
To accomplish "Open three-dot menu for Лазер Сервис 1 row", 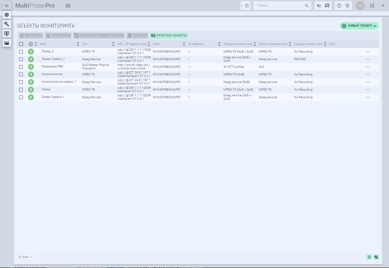I will 368,97.
